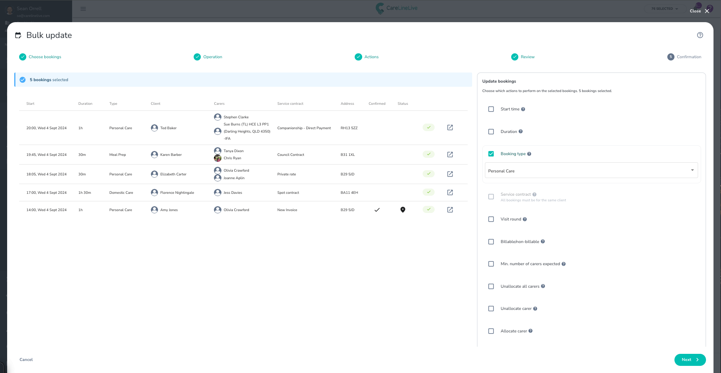Image resolution: width=721 pixels, height=373 pixels.
Task: Open Amy Jones booking external link icon
Action: point(450,210)
